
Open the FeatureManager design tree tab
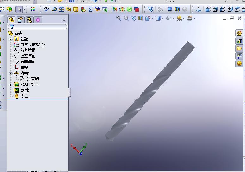[x=11, y=20]
